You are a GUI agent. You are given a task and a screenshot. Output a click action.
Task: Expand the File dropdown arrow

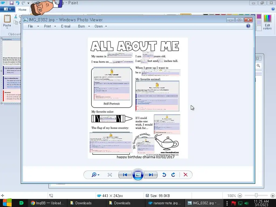click(x=38, y=26)
